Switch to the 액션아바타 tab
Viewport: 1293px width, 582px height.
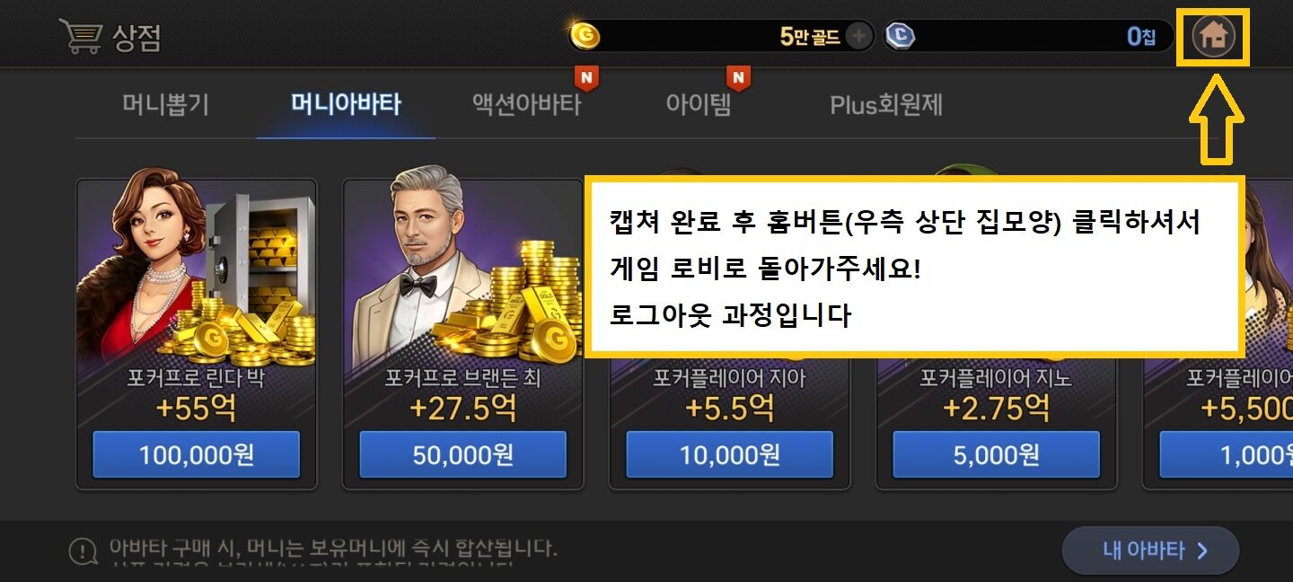tap(526, 104)
